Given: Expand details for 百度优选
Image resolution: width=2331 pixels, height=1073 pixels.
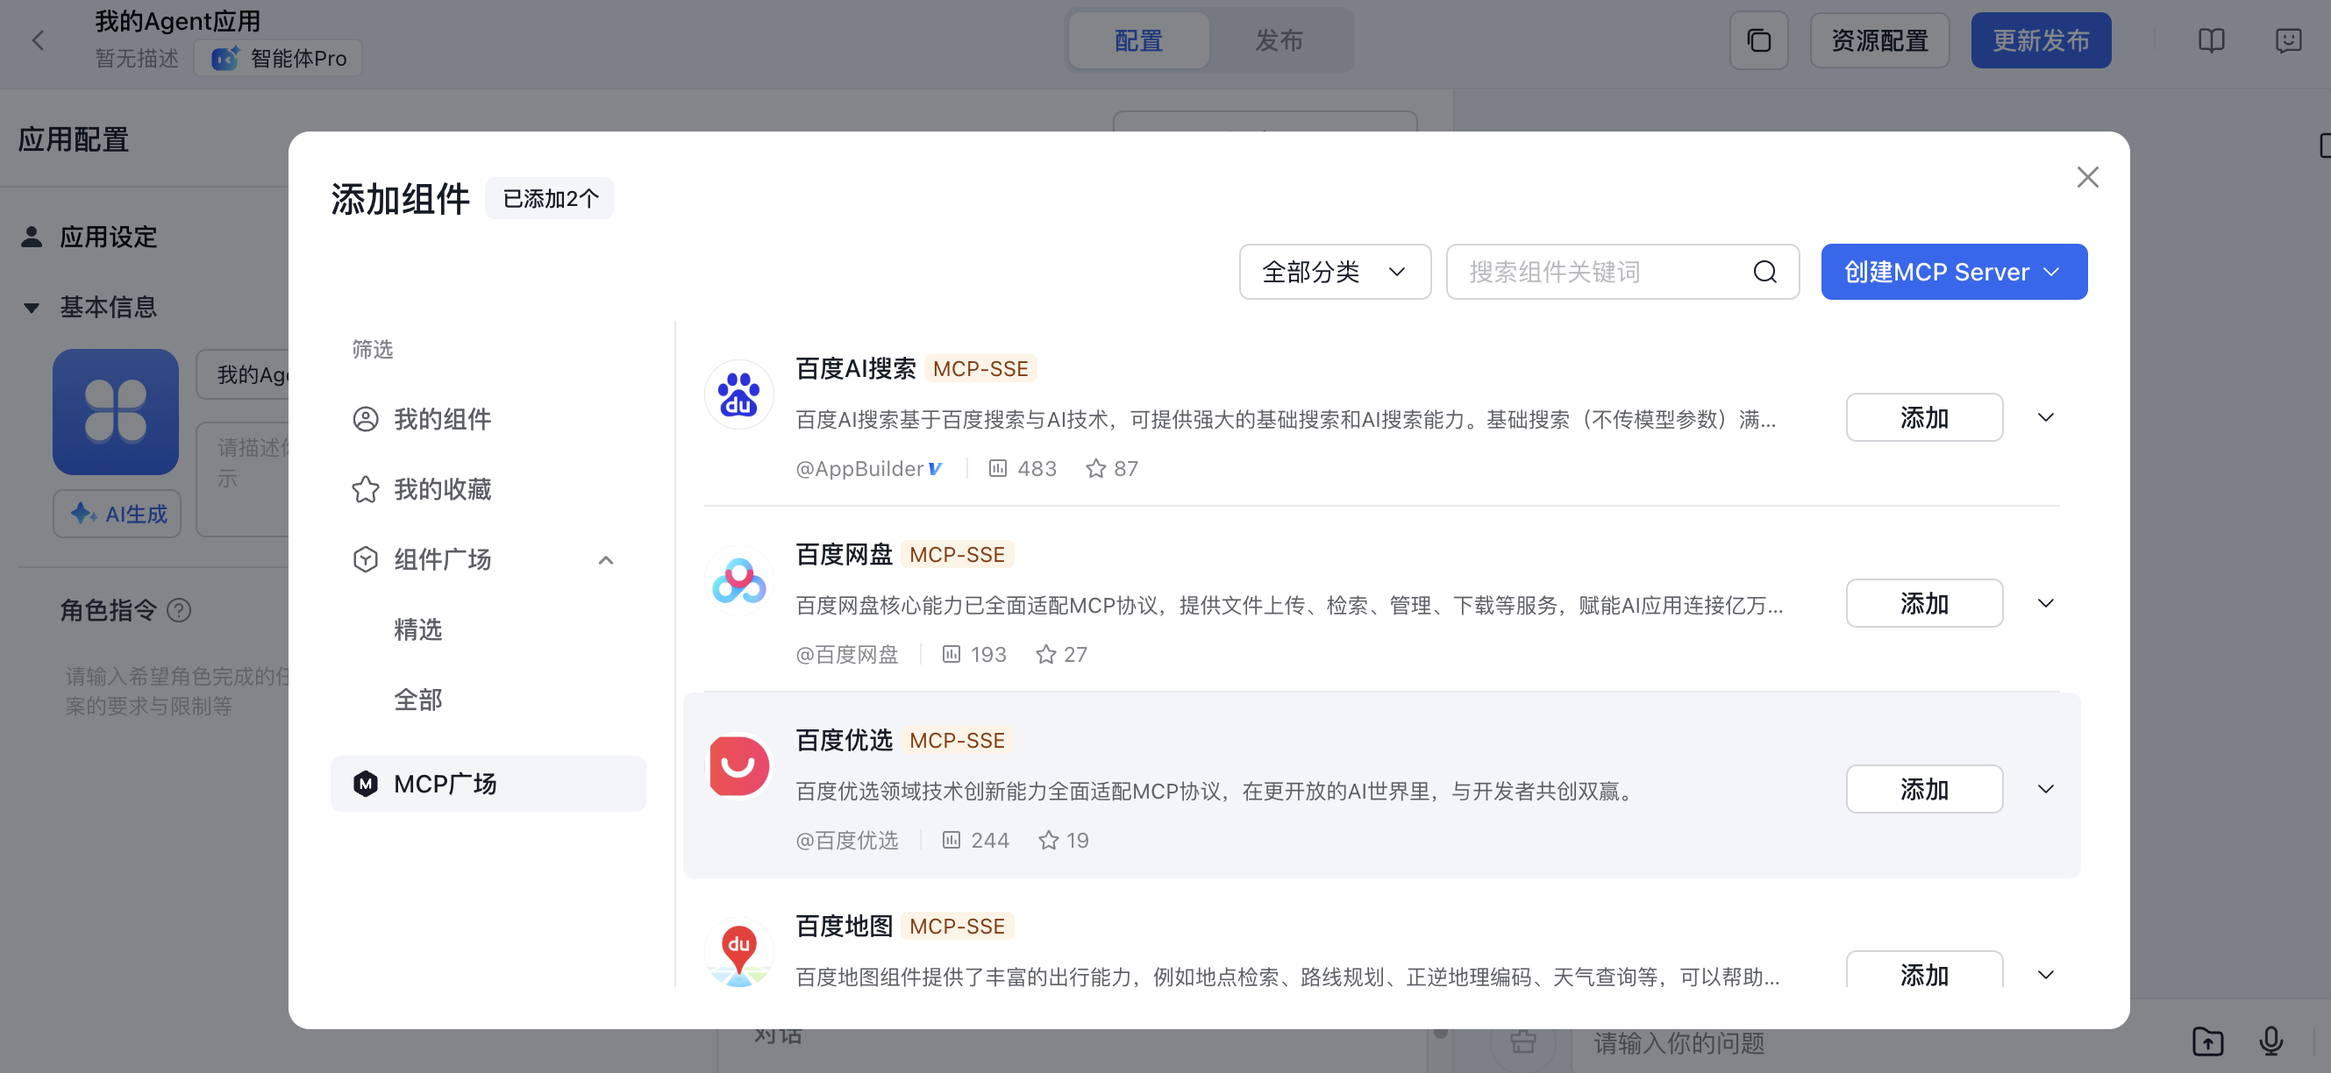Looking at the screenshot, I should pyautogui.click(x=2044, y=789).
